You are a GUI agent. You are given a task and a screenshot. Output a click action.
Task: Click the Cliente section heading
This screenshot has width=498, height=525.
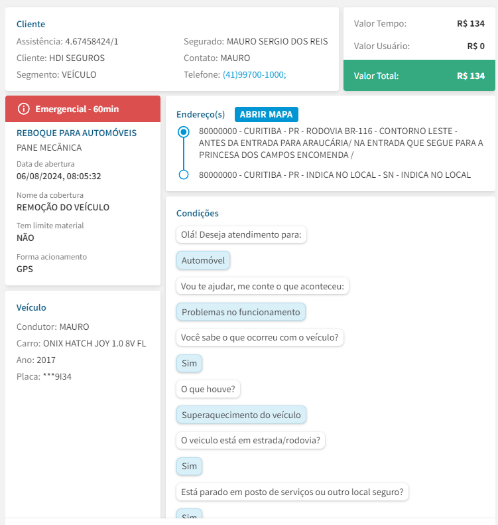31,24
